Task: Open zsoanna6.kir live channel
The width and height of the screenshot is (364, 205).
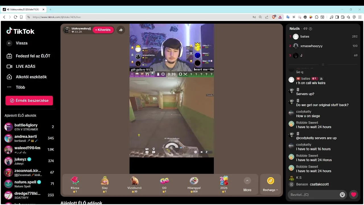Action: pyautogui.click(x=29, y=173)
